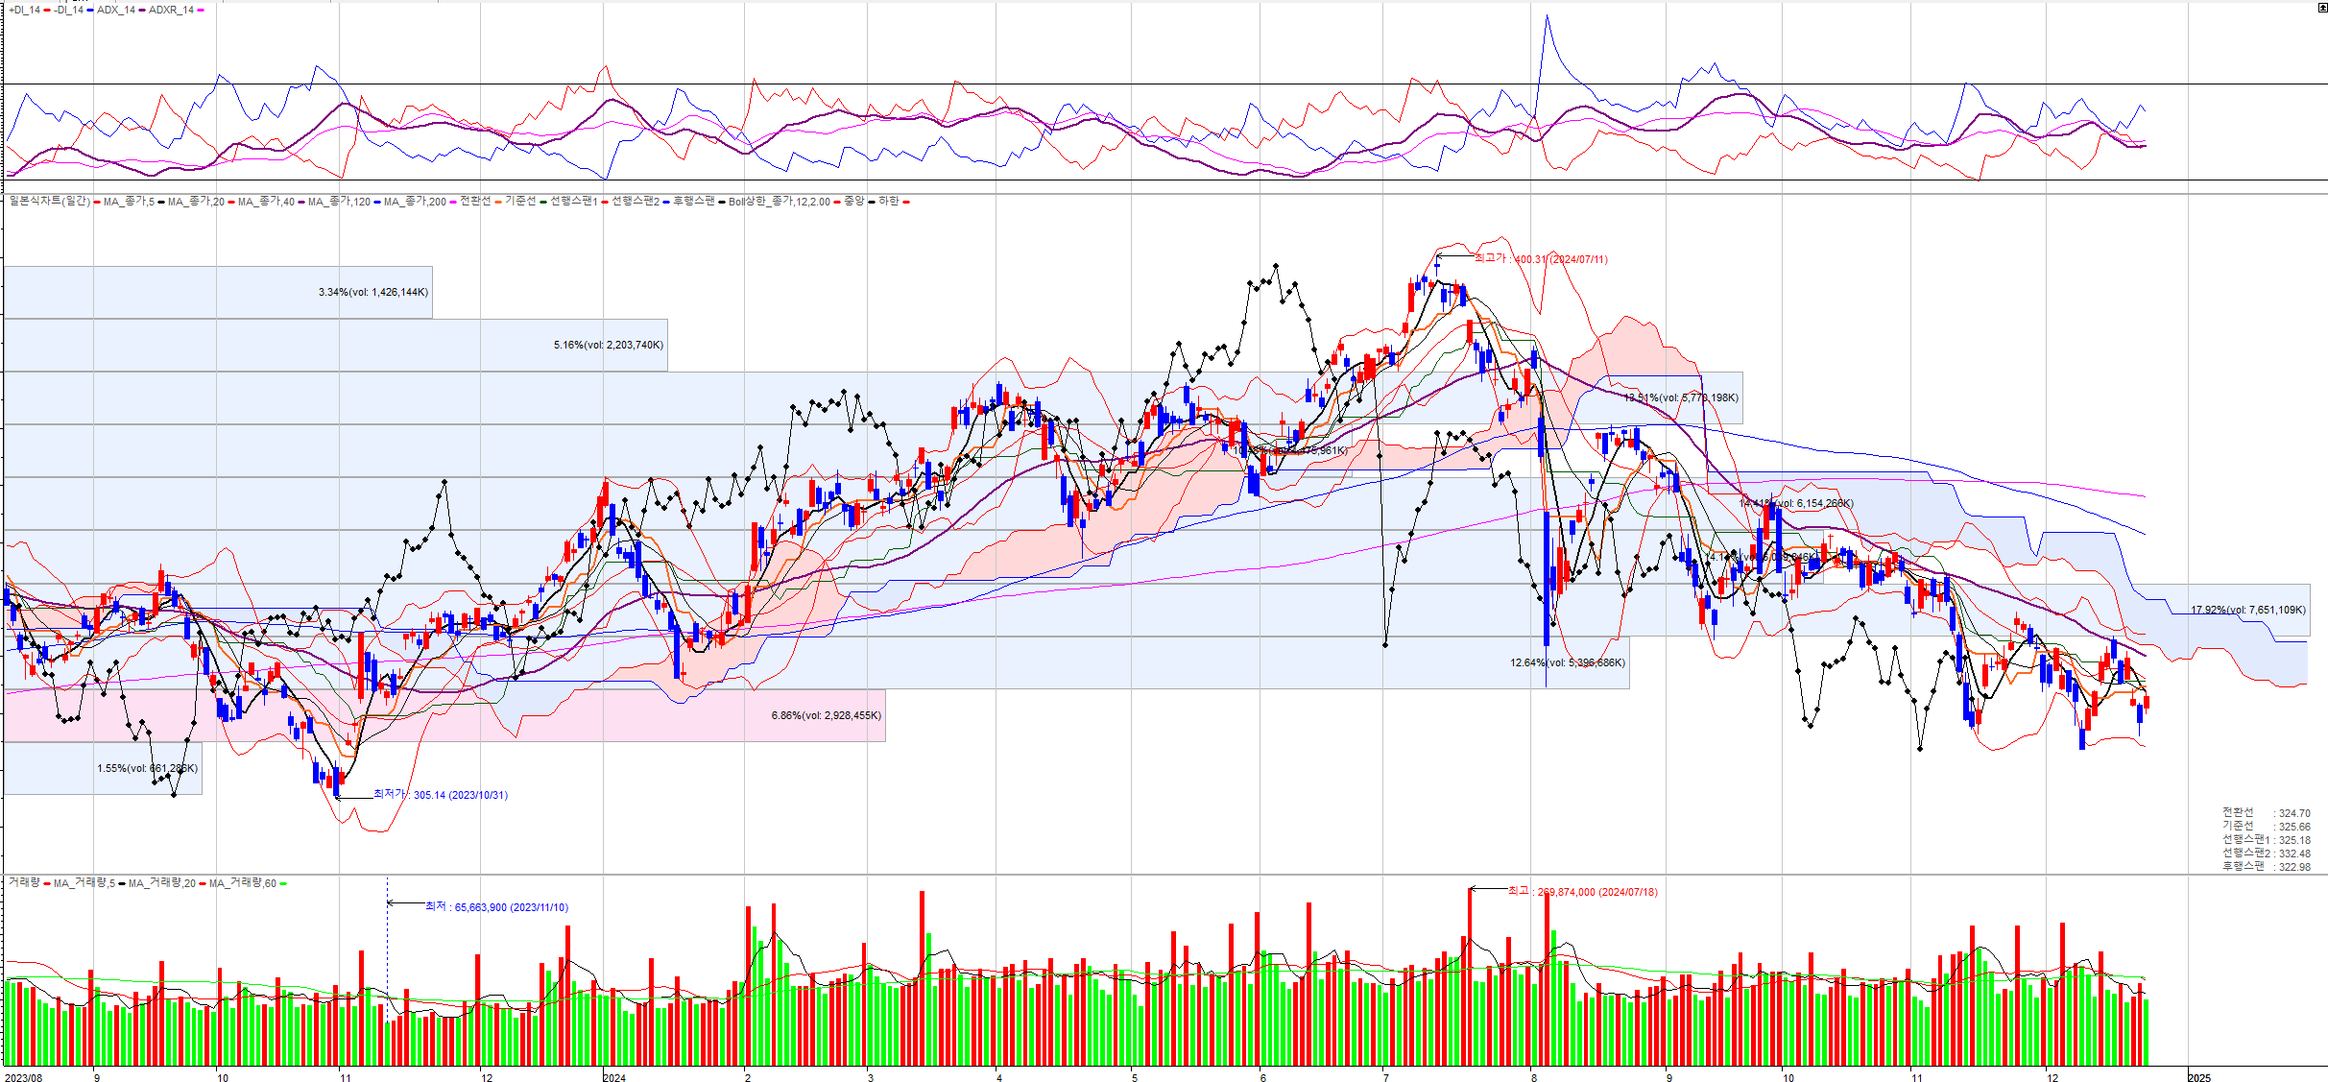The image size is (2328, 1082).
Task: Select the 후행스팬 legend entry
Action: click(693, 201)
